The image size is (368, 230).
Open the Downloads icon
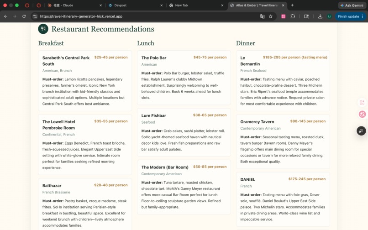coord(320,16)
